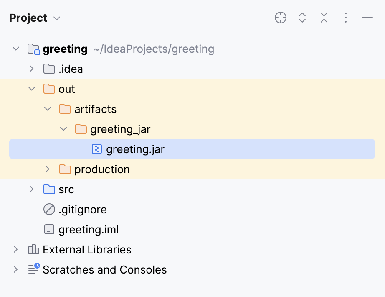Expand the External Libraries node
385x297 pixels.
tap(15, 249)
